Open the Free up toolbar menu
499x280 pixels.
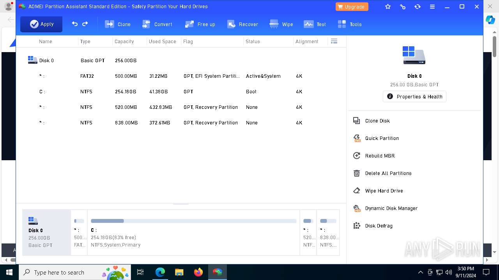tap(200, 24)
